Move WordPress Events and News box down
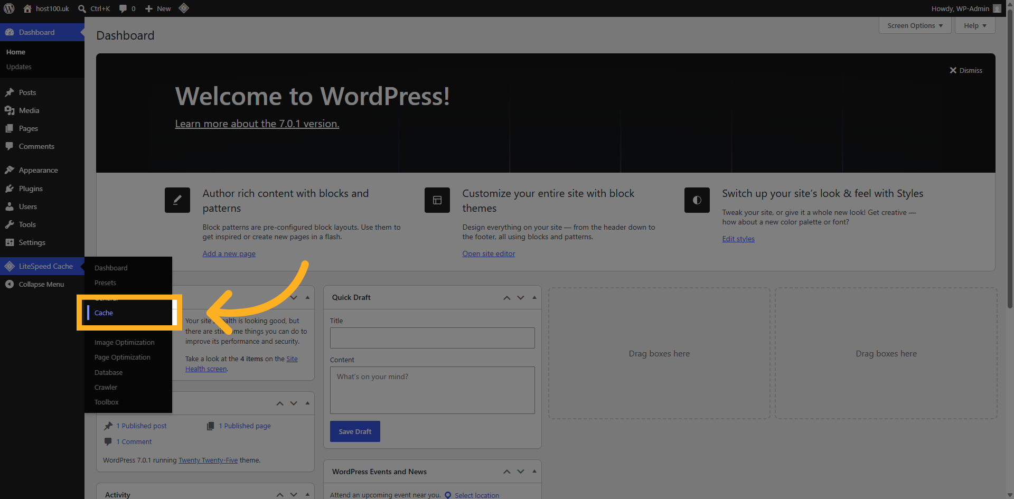Image resolution: width=1014 pixels, height=499 pixels. (521, 472)
